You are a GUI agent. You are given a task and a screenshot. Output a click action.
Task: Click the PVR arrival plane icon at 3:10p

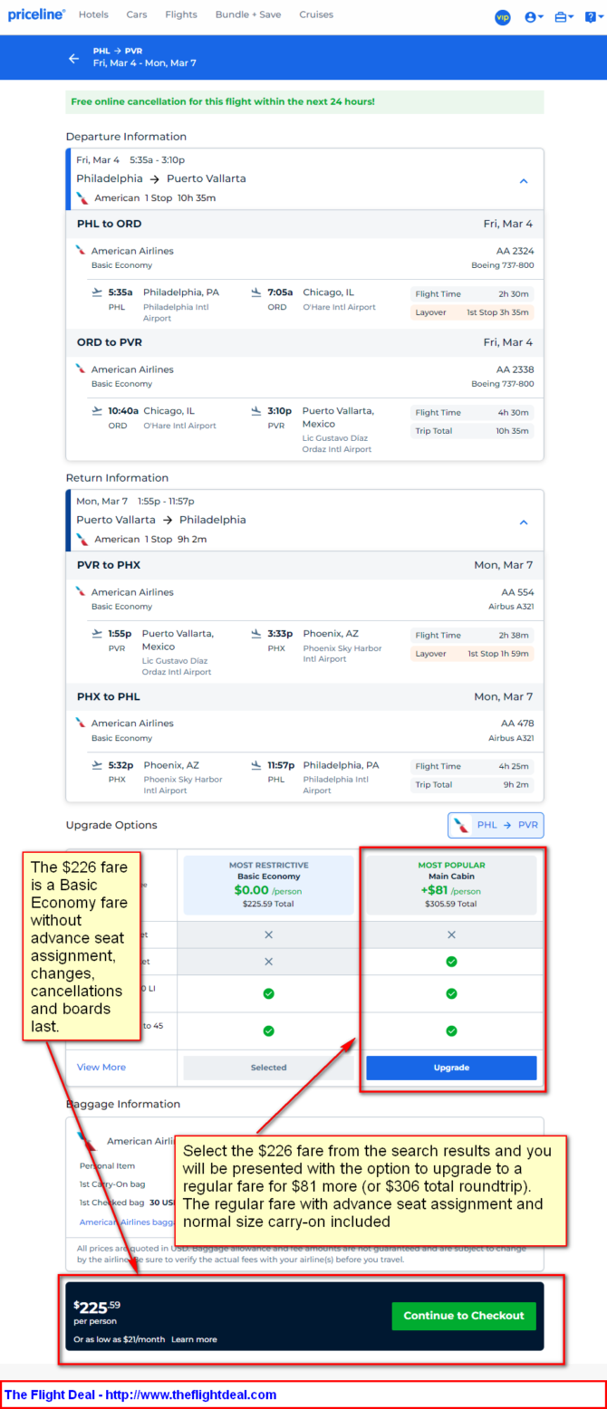pyautogui.click(x=257, y=410)
